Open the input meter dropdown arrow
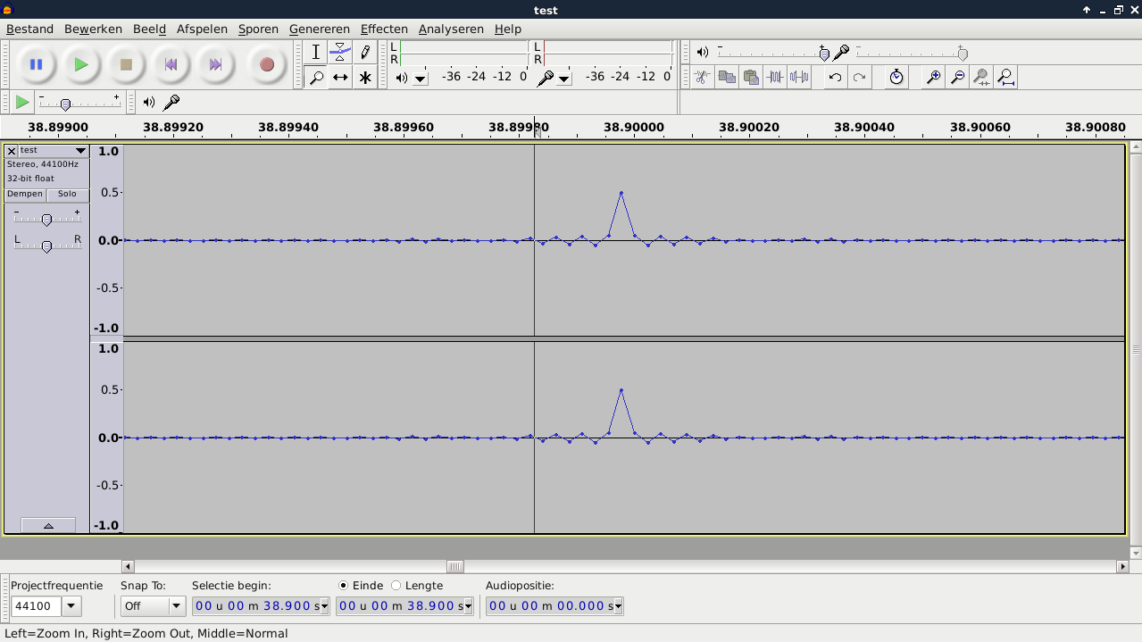 point(564,79)
